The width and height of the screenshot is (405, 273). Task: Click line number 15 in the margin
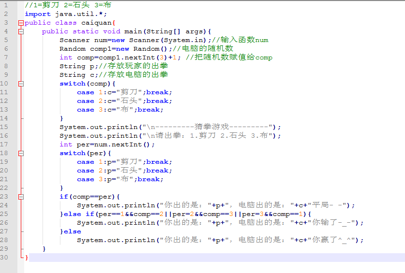coord(4,127)
